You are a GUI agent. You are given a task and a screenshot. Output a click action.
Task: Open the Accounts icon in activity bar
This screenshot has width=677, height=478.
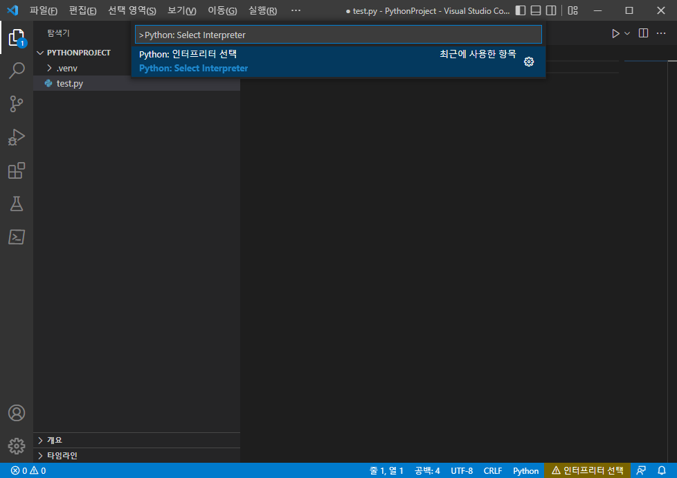point(17,413)
